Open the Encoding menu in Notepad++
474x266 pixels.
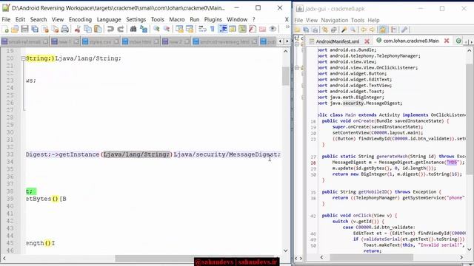[80, 19]
